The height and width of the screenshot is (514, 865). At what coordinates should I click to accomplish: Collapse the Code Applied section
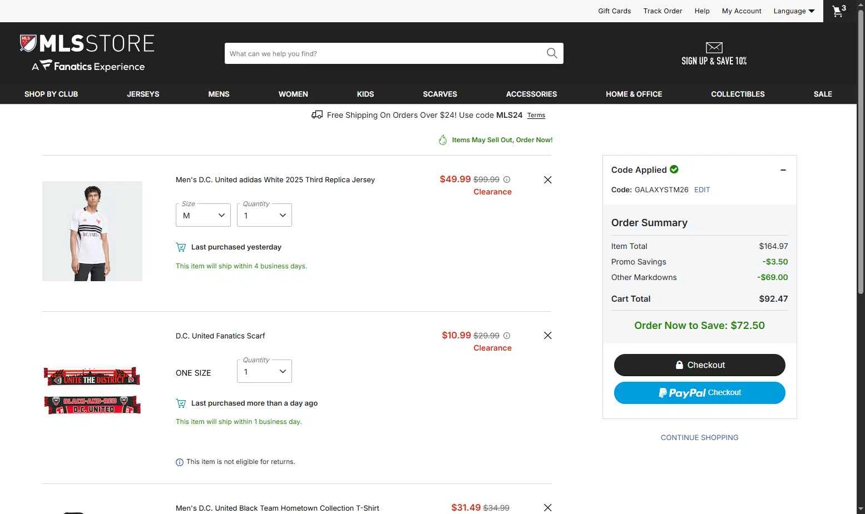[783, 170]
